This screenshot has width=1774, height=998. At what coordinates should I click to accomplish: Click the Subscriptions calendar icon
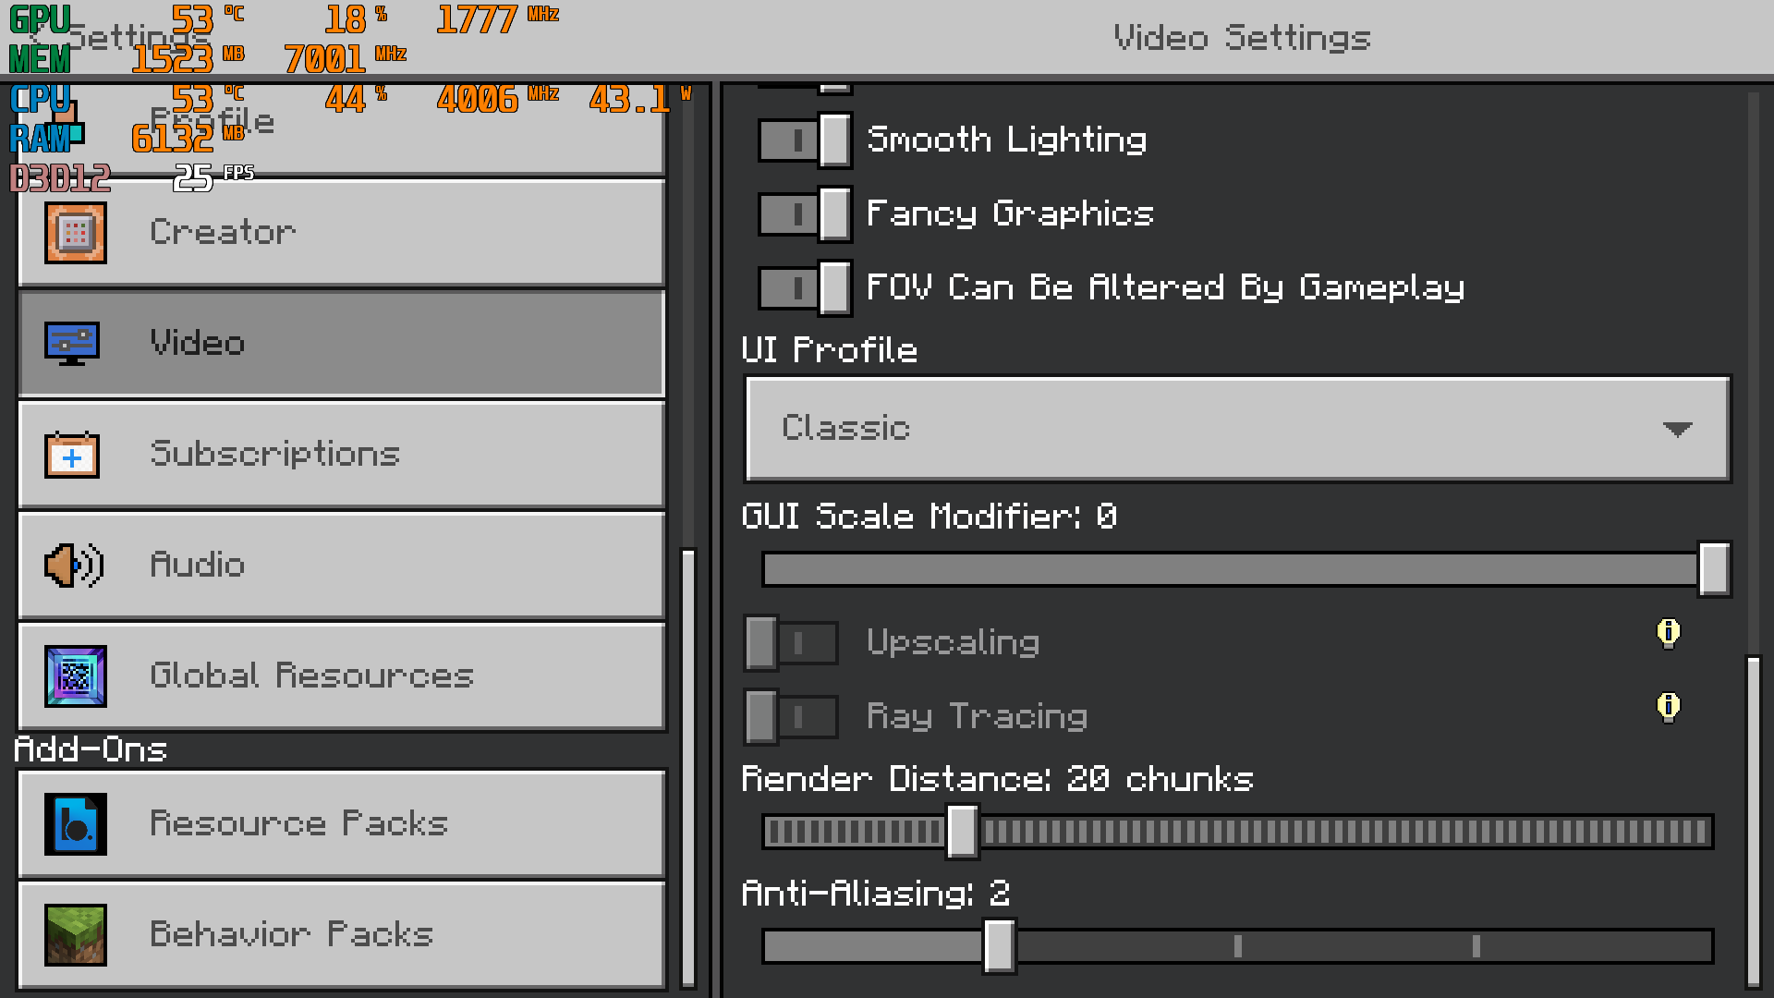point(72,455)
